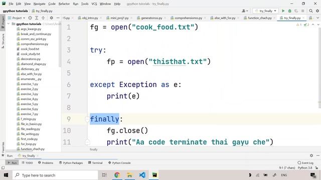
Task: Click the warnings count inspection widget
Action: pyautogui.click(x=299, y=24)
